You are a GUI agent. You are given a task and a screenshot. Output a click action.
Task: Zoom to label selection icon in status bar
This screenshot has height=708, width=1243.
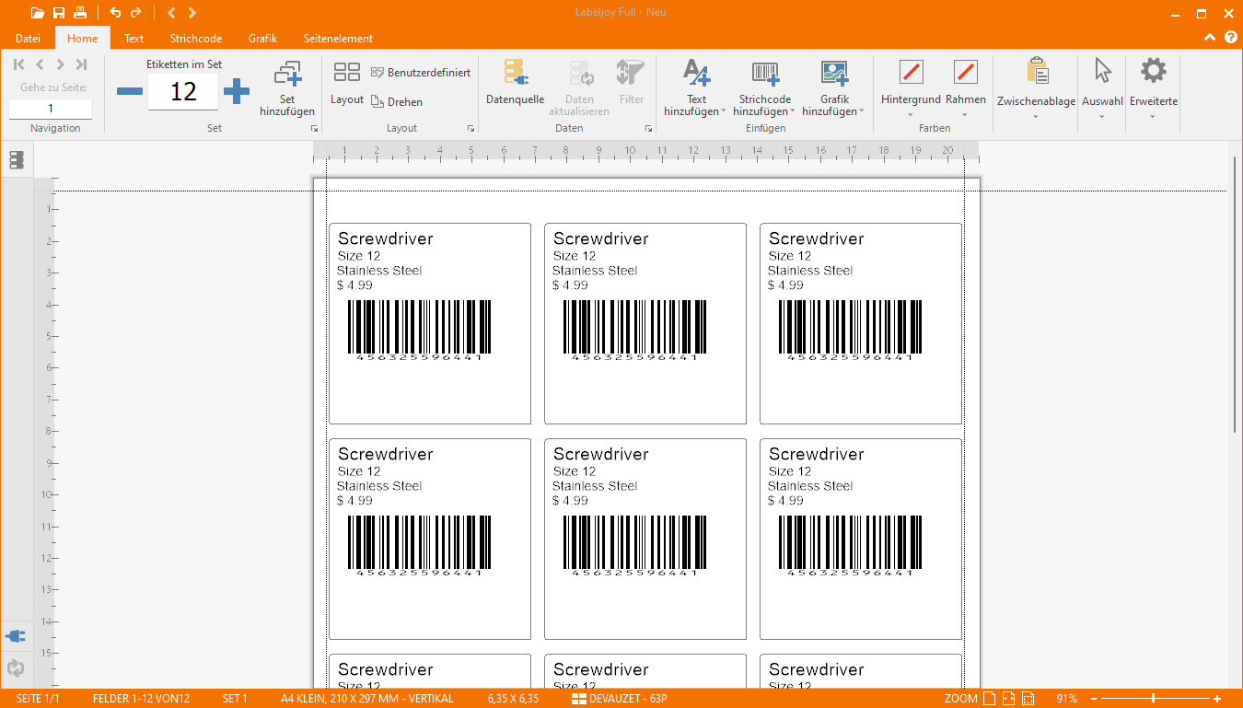tap(1028, 699)
